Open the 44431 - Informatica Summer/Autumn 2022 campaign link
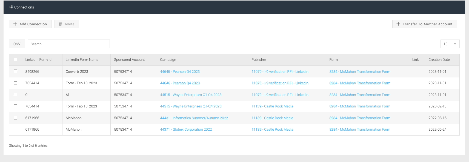Screen dimensions: 469x162 click(194, 118)
